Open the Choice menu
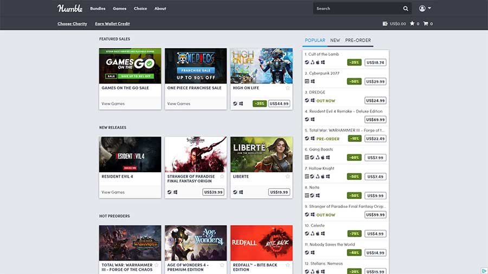Viewport: 488px width, 274px height. tap(140, 9)
